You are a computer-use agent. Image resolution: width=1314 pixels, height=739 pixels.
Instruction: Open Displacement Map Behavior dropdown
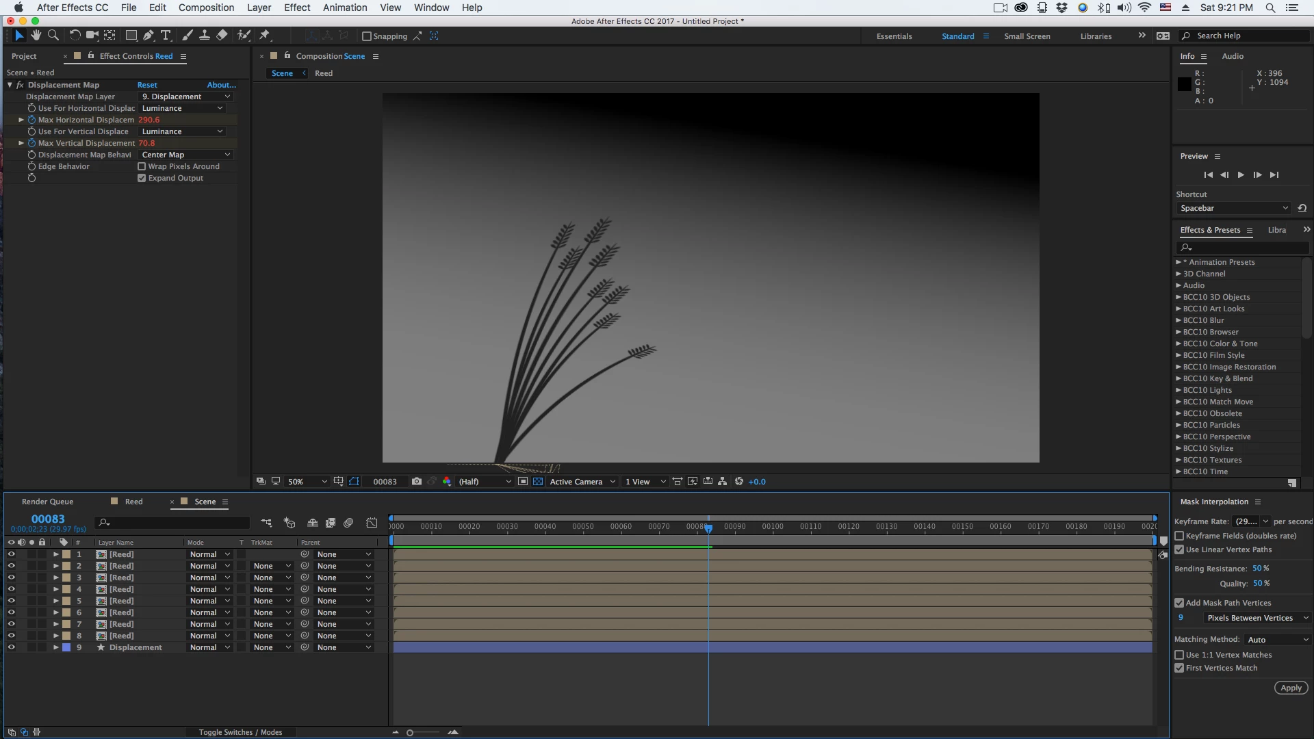pos(185,155)
